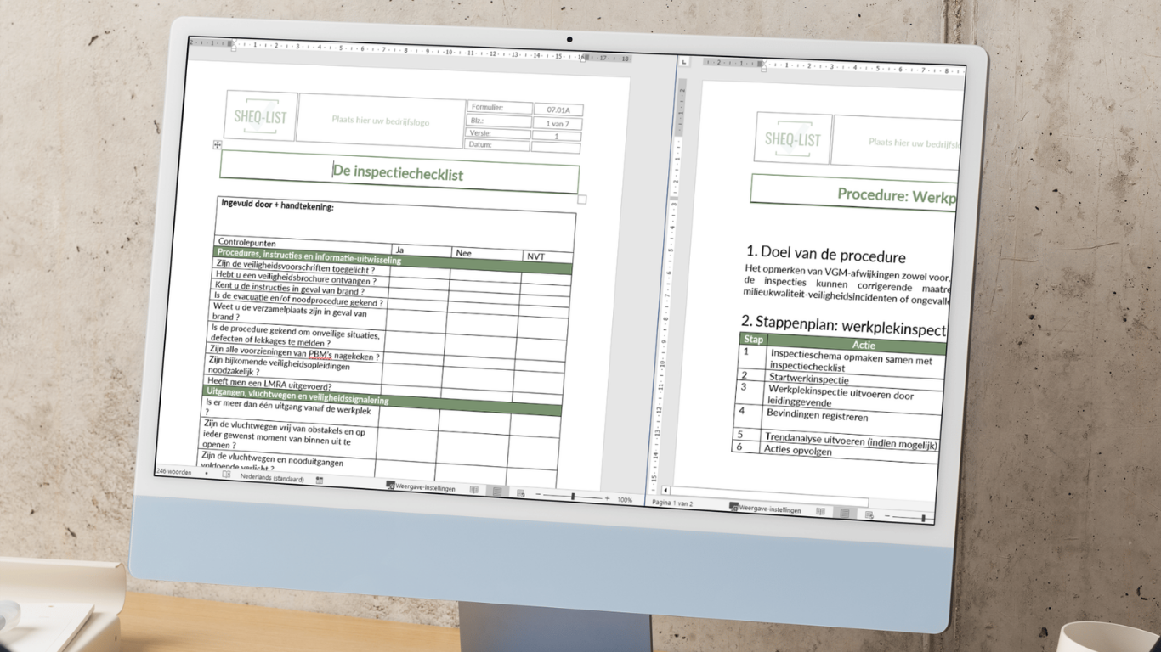
Task: Click the 100% zoom level in the left window
Action: (625, 500)
